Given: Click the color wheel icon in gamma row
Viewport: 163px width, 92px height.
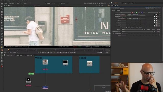Looking at the screenshot, I should [x=156, y=26].
